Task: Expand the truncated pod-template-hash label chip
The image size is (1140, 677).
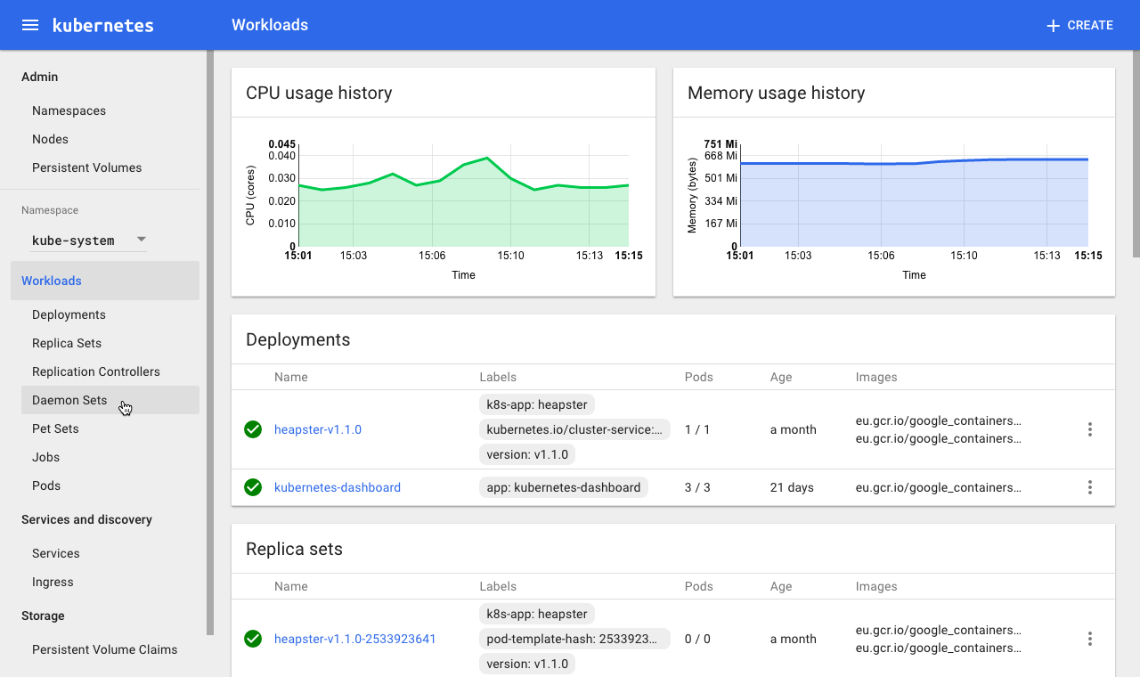Action: 574,639
